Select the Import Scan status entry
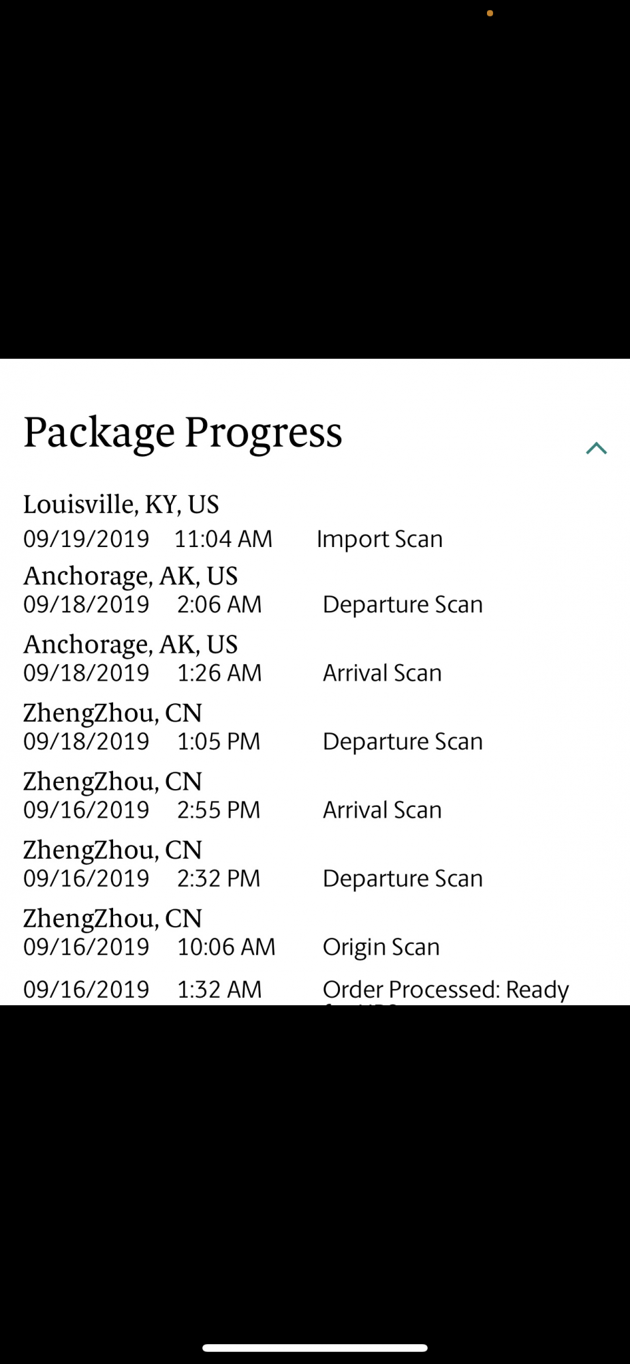This screenshot has width=630, height=1364. tap(379, 539)
